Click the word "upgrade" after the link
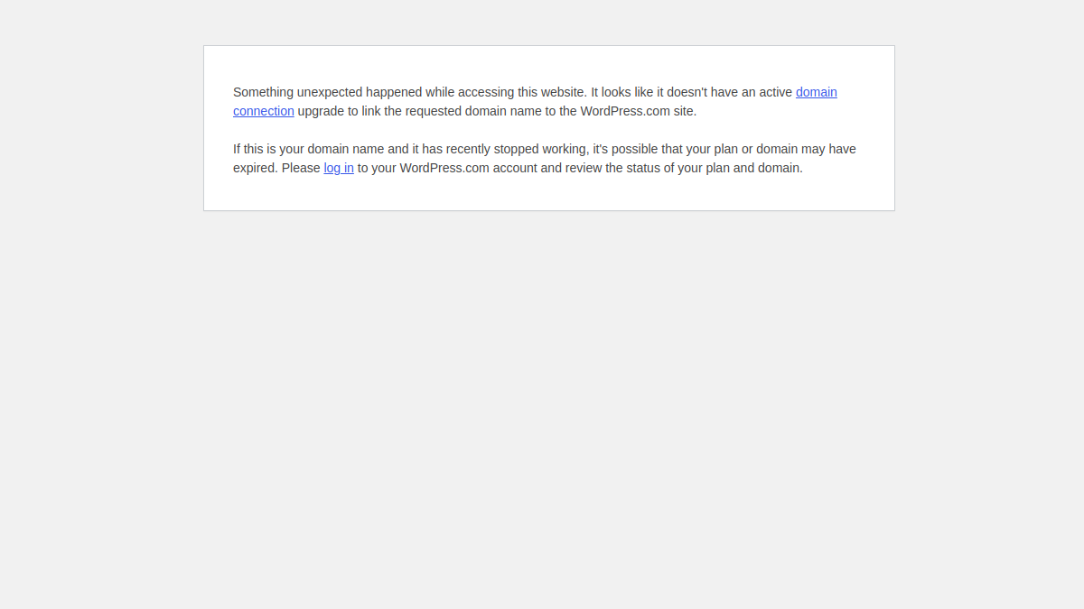The image size is (1084, 609). [321, 111]
